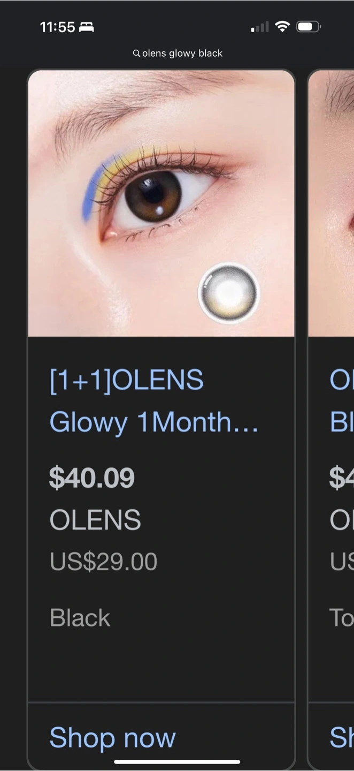This screenshot has width=354, height=771.
Task: Tap the magnifying glass search icon
Action: pyautogui.click(x=136, y=54)
